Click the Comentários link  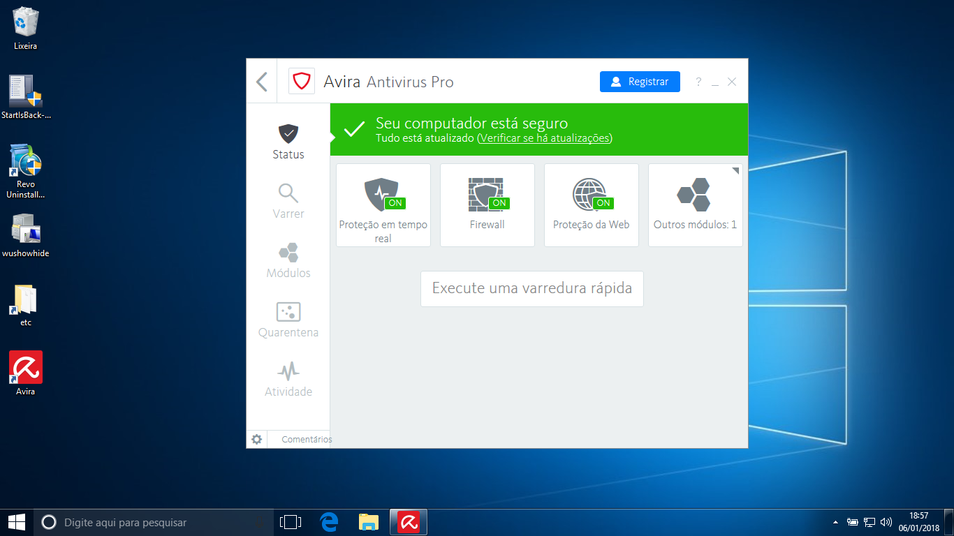307,440
